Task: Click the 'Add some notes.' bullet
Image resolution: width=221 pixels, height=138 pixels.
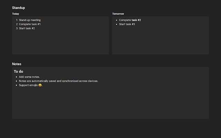Action: 29,77
